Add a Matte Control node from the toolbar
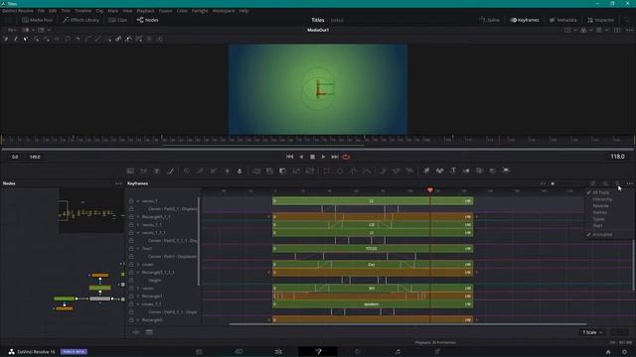The width and height of the screenshot is (636, 357). pyautogui.click(x=282, y=171)
